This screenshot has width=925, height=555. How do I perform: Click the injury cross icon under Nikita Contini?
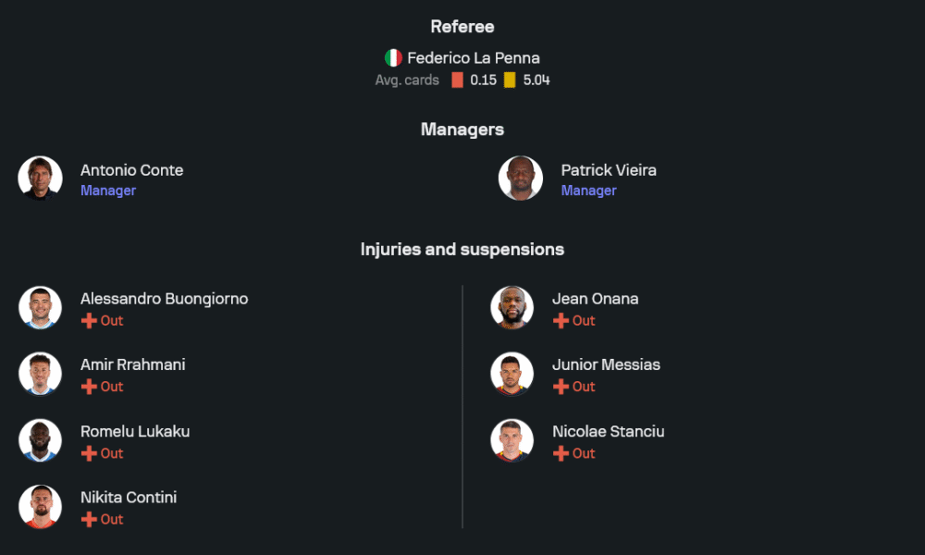[89, 520]
